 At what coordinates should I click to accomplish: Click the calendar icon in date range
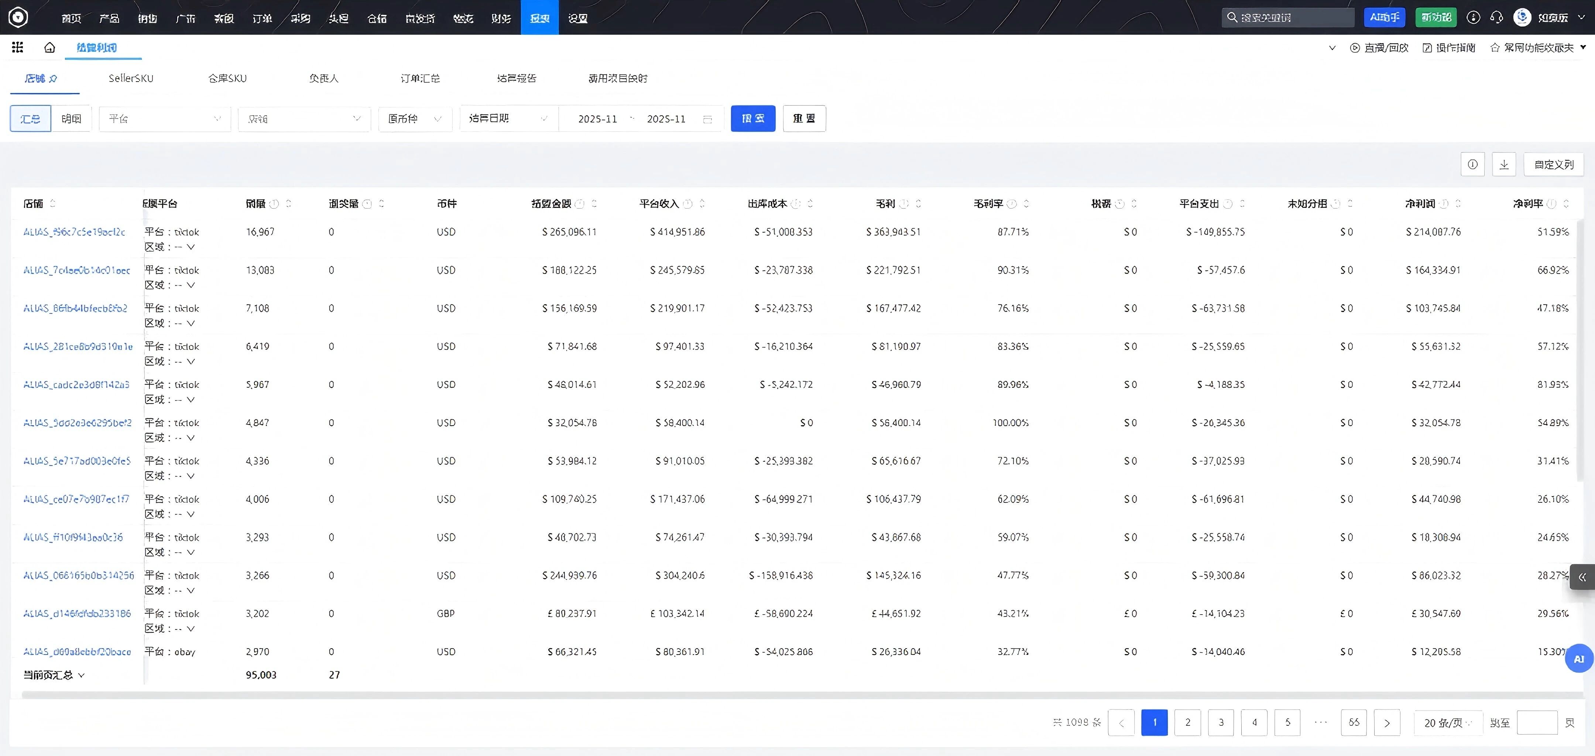pos(708,119)
